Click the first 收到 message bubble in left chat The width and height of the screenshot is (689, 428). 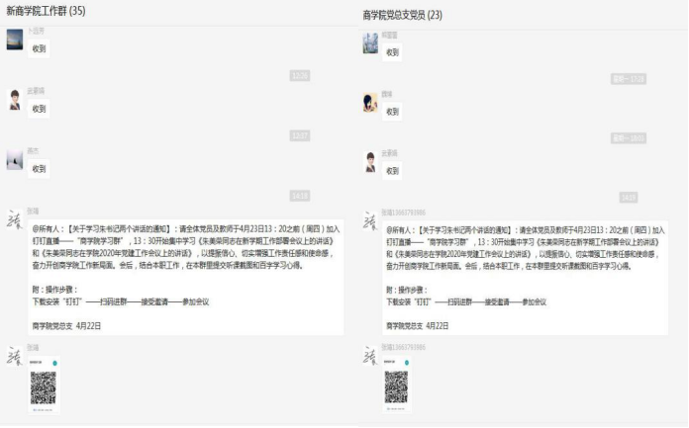point(39,48)
